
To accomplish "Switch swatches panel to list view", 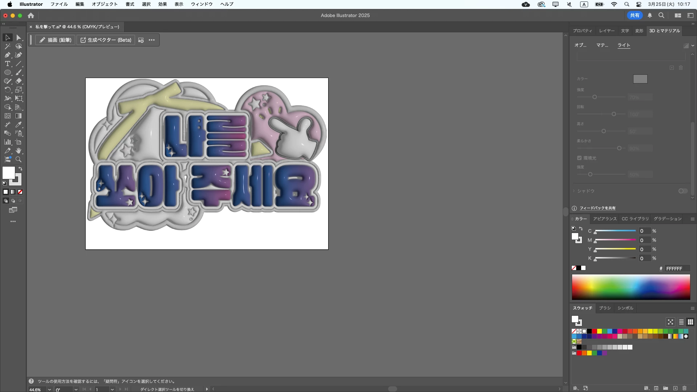I will 681,322.
